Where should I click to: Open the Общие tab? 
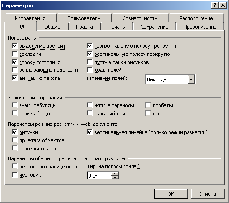click(52, 27)
